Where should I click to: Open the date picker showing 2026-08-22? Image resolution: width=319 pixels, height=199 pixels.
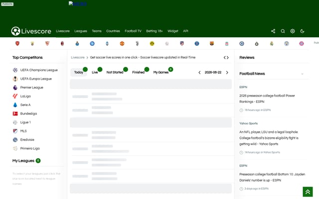click(213, 73)
